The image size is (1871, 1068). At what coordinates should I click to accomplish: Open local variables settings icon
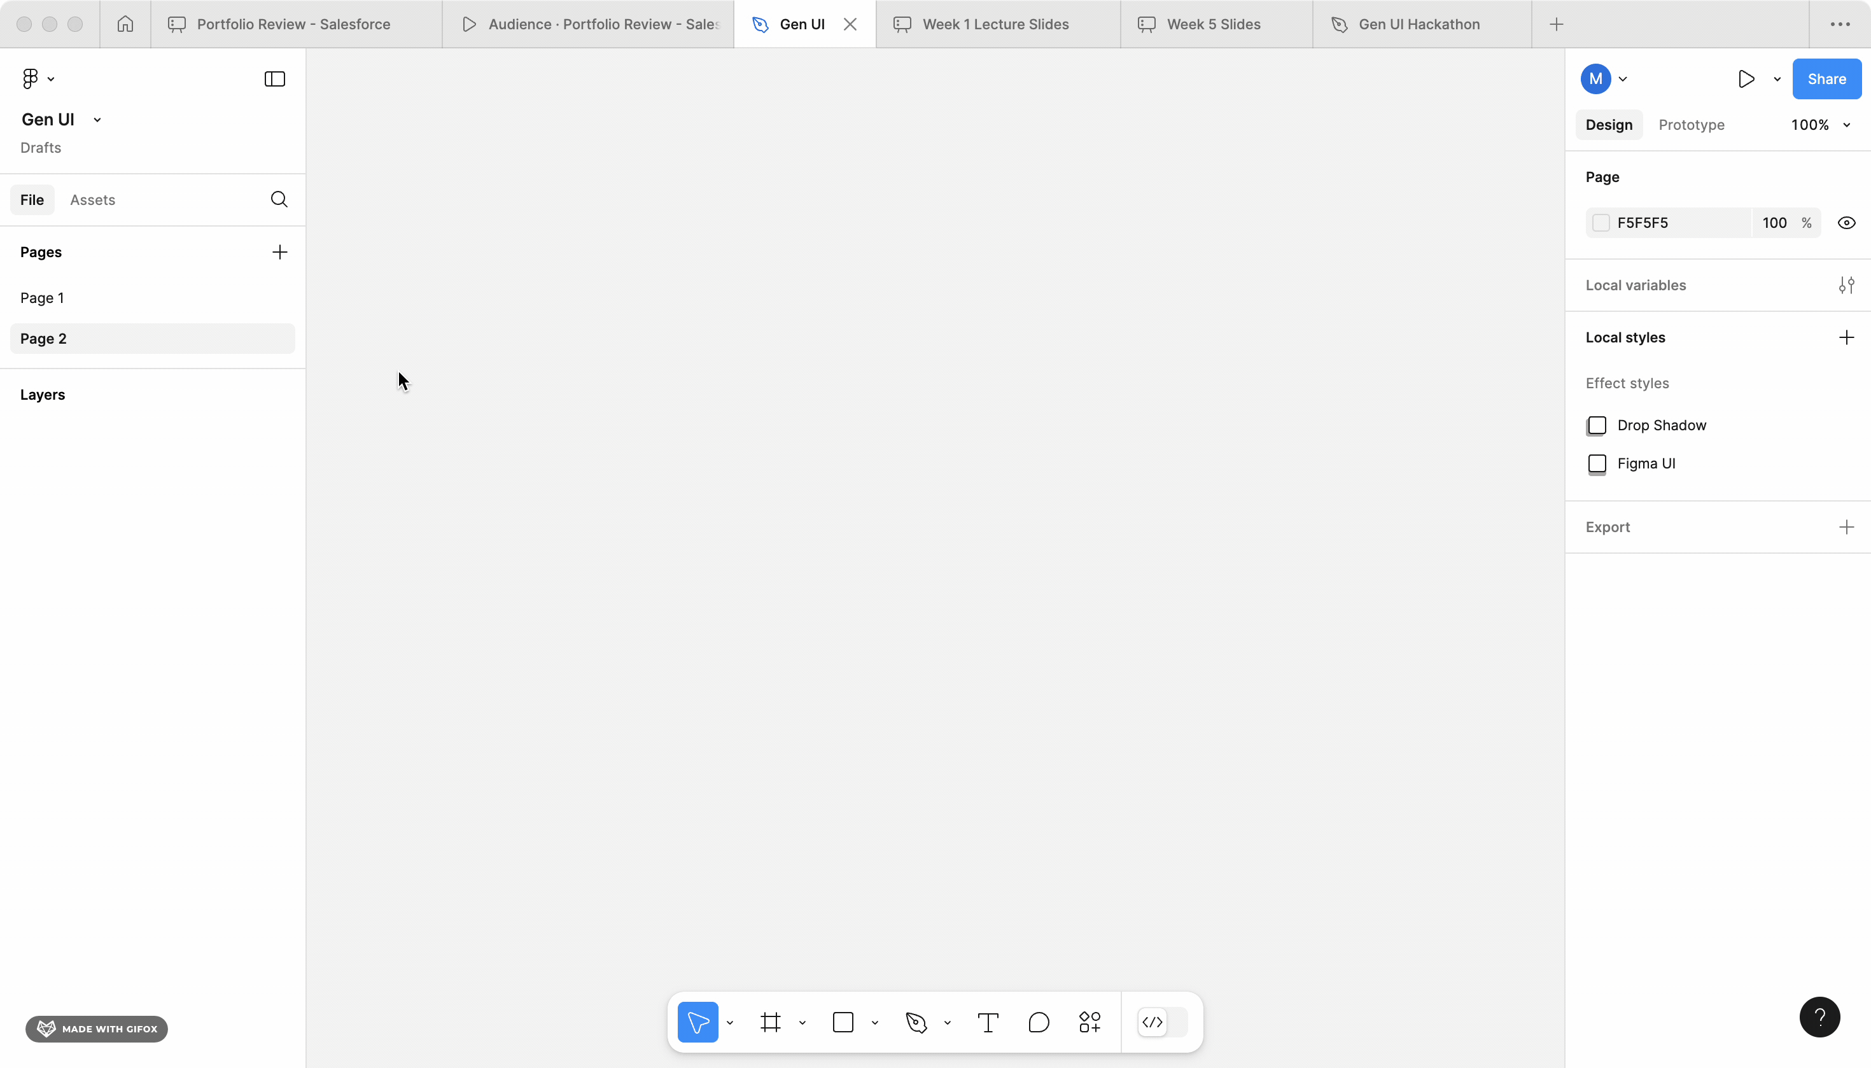(x=1846, y=285)
